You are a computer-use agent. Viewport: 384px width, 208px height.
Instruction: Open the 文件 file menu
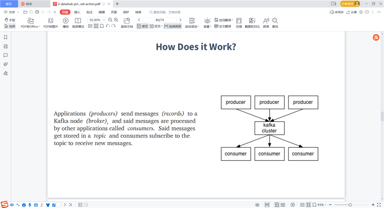(x=10, y=12)
